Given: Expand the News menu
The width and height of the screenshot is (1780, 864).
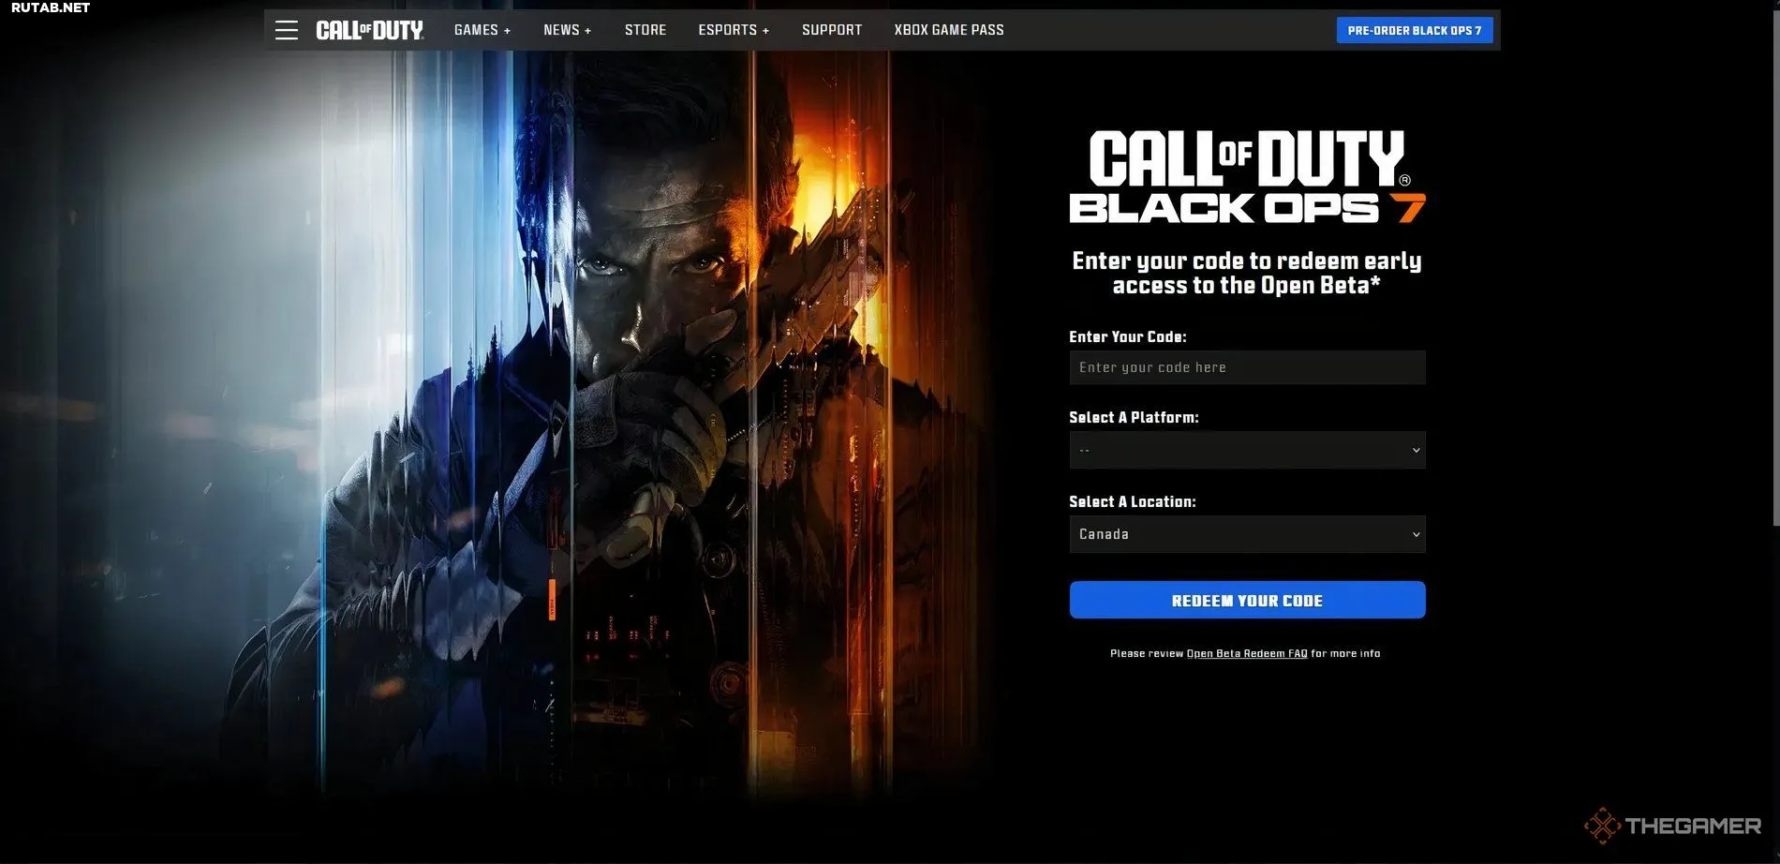Looking at the screenshot, I should pyautogui.click(x=568, y=30).
